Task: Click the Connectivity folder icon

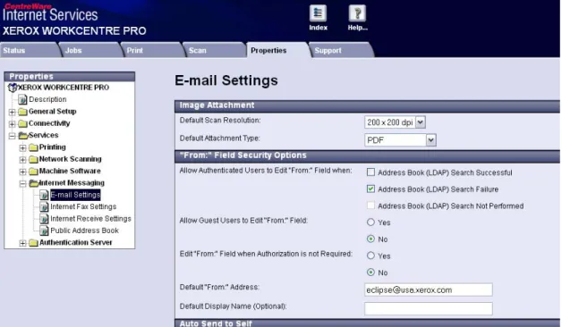Action: (x=23, y=123)
